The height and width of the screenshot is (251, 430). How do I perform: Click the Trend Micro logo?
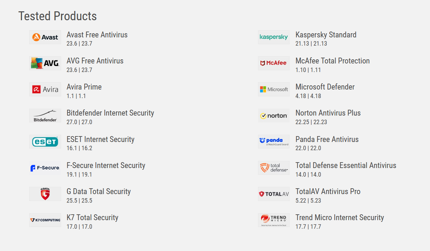pyautogui.click(x=274, y=220)
